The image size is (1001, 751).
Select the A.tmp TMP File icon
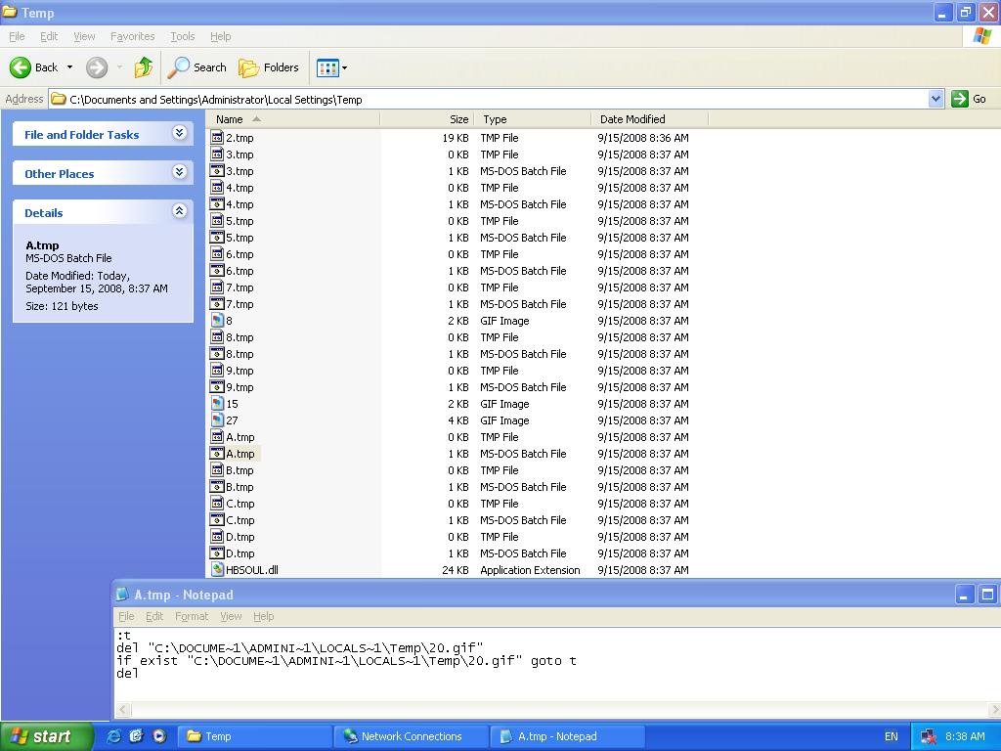[x=217, y=436]
